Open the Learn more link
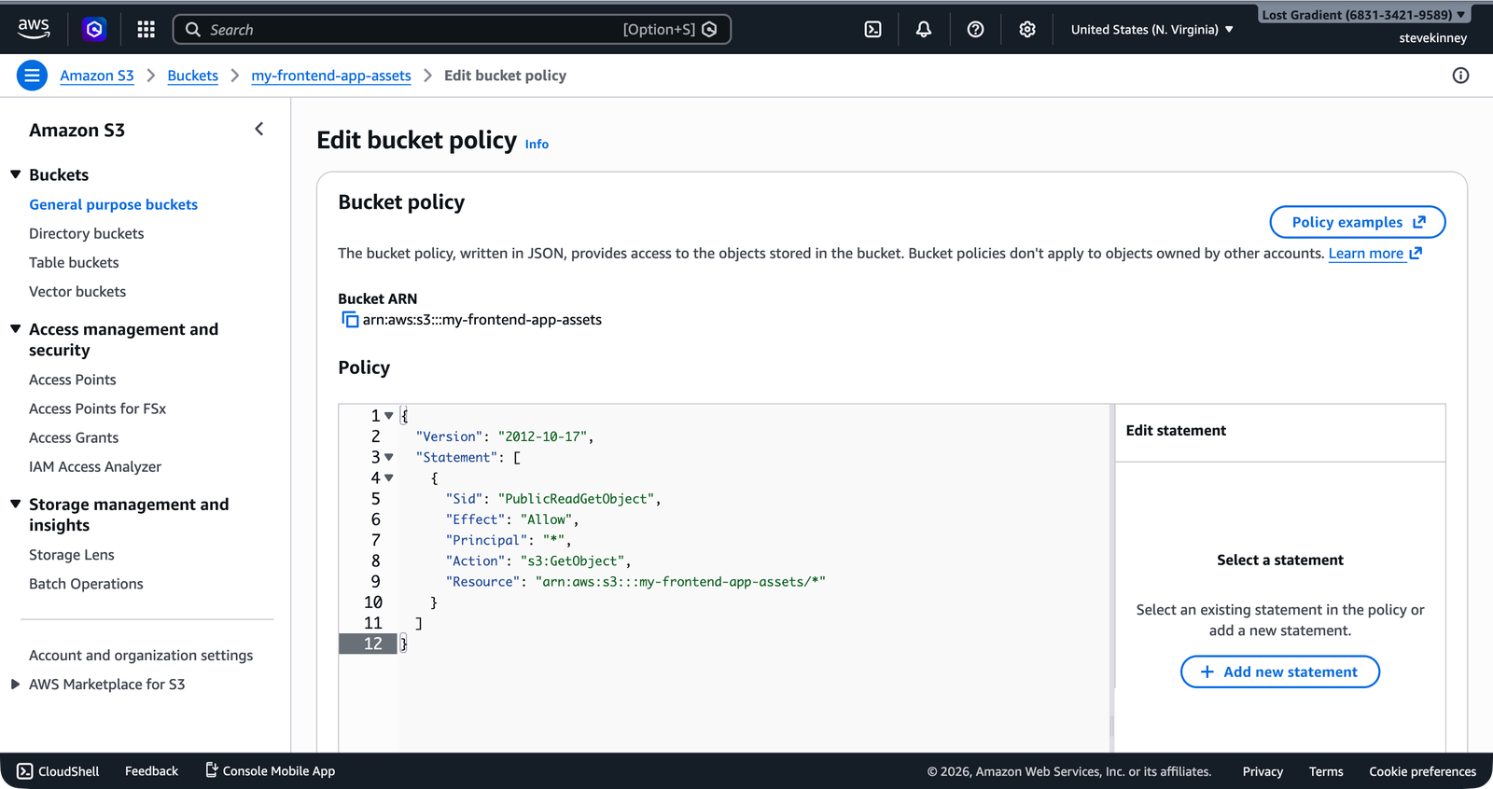 (1374, 254)
